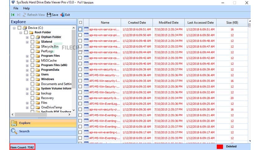The height and width of the screenshot is (150, 260).
Task: Click the Exit toolbar icon
Action: [x=62, y=15]
